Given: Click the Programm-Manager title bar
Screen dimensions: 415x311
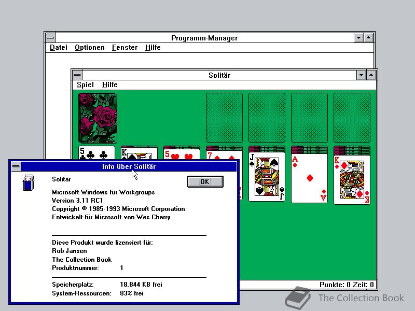Looking at the screenshot, I should pos(204,38).
